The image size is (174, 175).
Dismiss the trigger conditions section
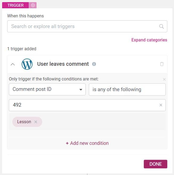164,79
